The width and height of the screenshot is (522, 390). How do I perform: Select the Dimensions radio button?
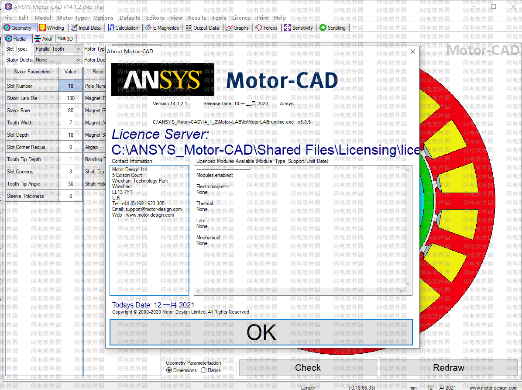182,370
